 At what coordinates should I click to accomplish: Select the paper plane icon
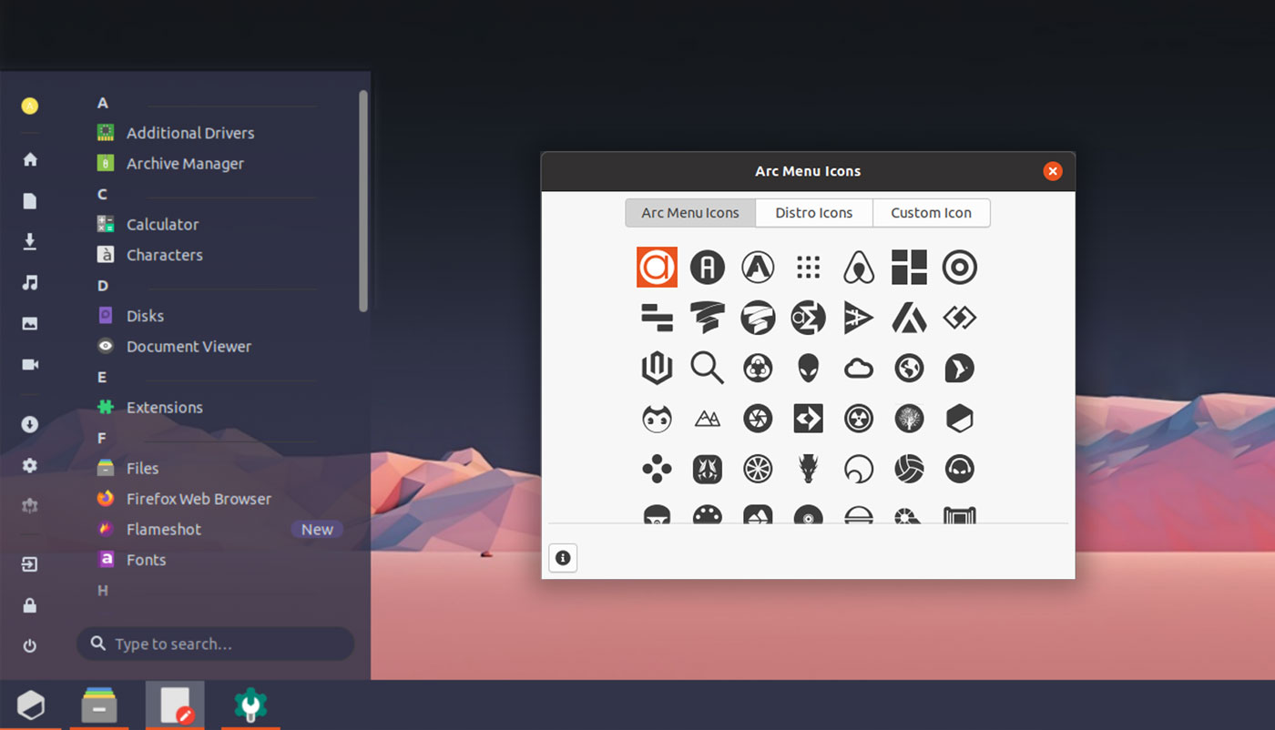tap(858, 318)
